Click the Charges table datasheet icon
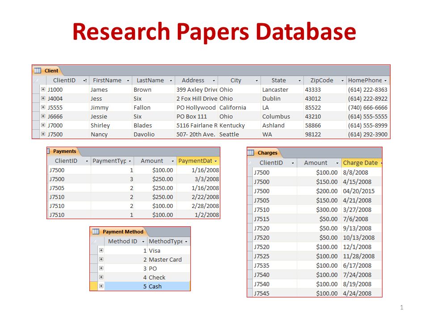 (251, 153)
